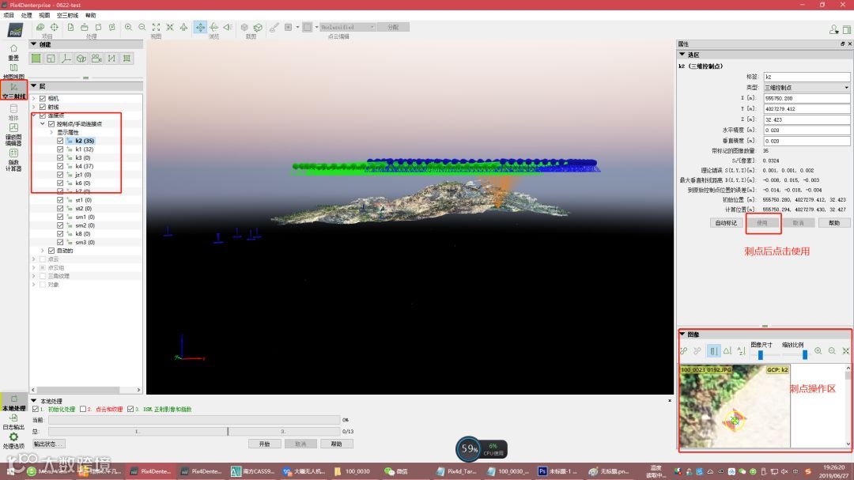The width and height of the screenshot is (854, 480).
Task: Click fit-view icon in image panel
Action: coord(846,351)
